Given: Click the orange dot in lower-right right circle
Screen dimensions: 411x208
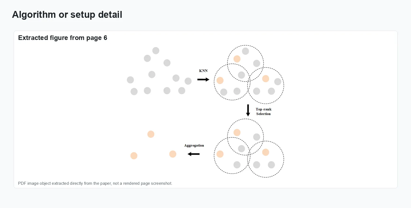Looking at the screenshot, I should point(266,152).
